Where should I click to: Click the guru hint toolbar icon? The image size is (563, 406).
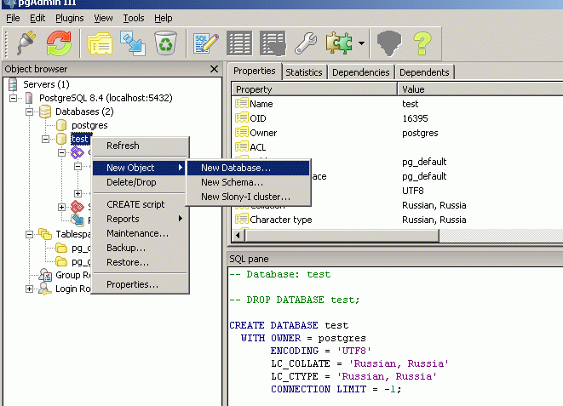[389, 43]
